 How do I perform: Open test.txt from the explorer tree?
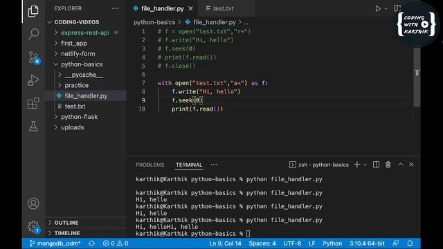click(x=75, y=106)
